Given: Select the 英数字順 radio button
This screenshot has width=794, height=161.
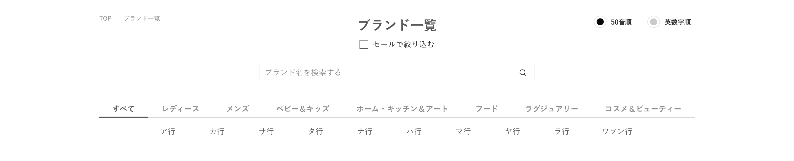Looking at the screenshot, I should click(653, 22).
